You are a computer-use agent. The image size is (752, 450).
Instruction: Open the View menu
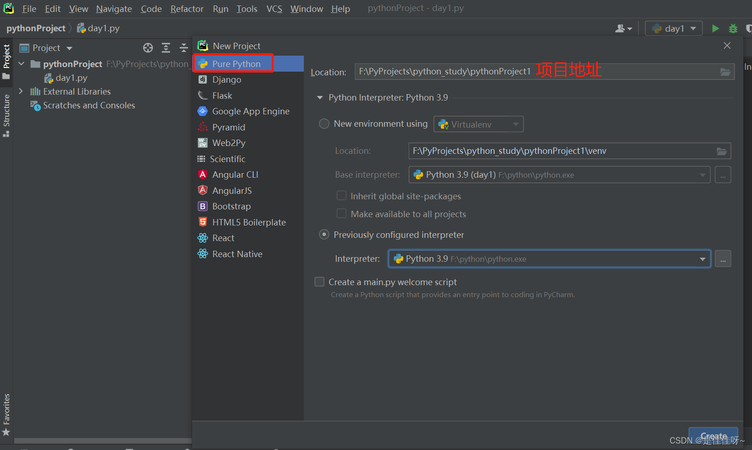[79, 9]
